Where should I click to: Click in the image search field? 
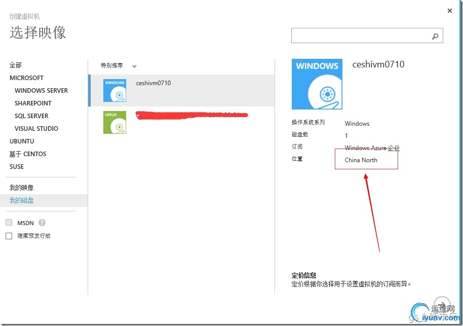(x=367, y=36)
